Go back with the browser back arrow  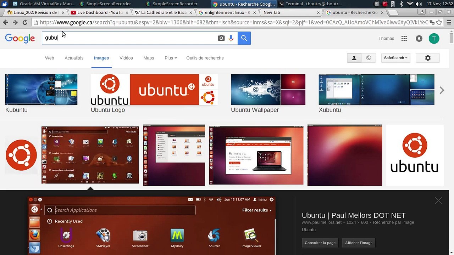[x=6, y=22]
